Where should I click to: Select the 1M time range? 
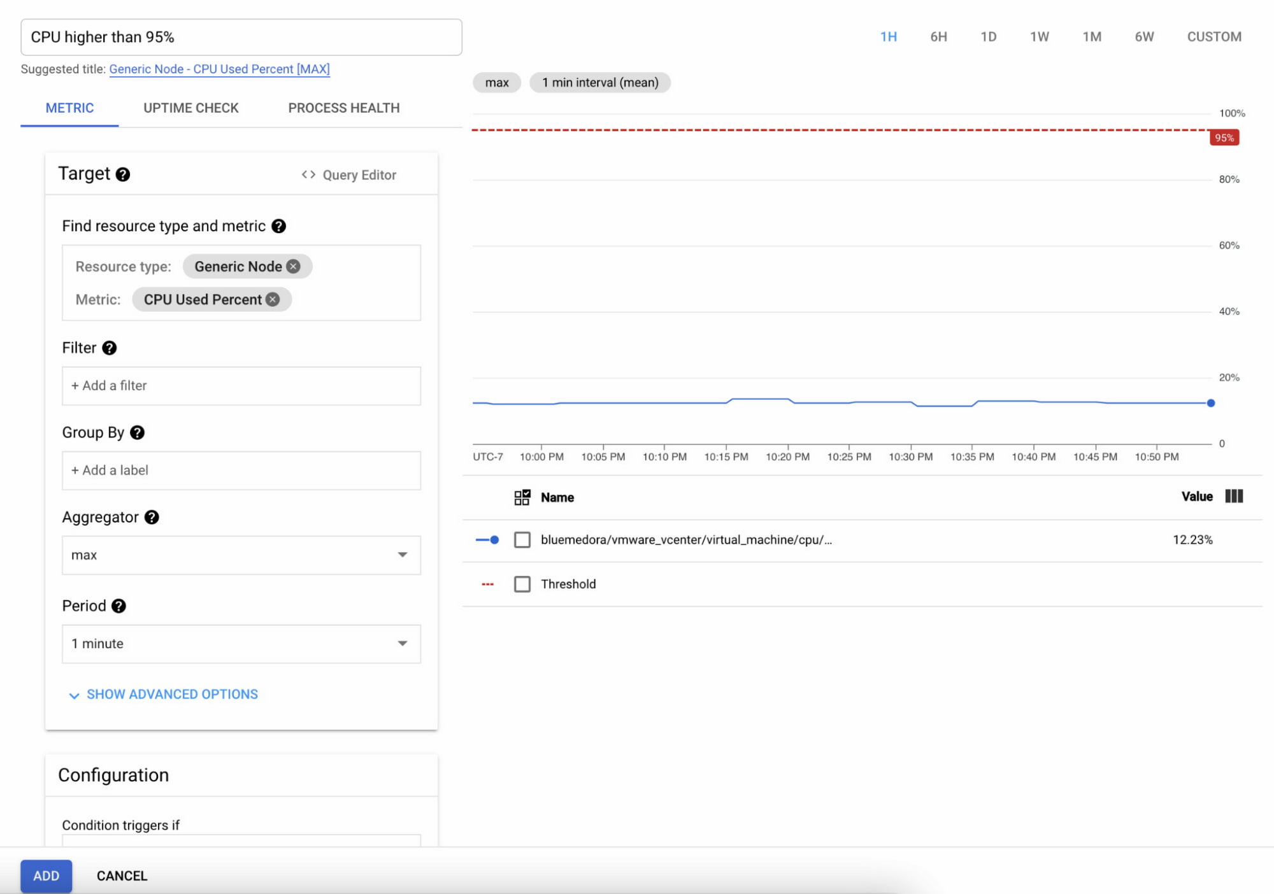click(x=1092, y=37)
